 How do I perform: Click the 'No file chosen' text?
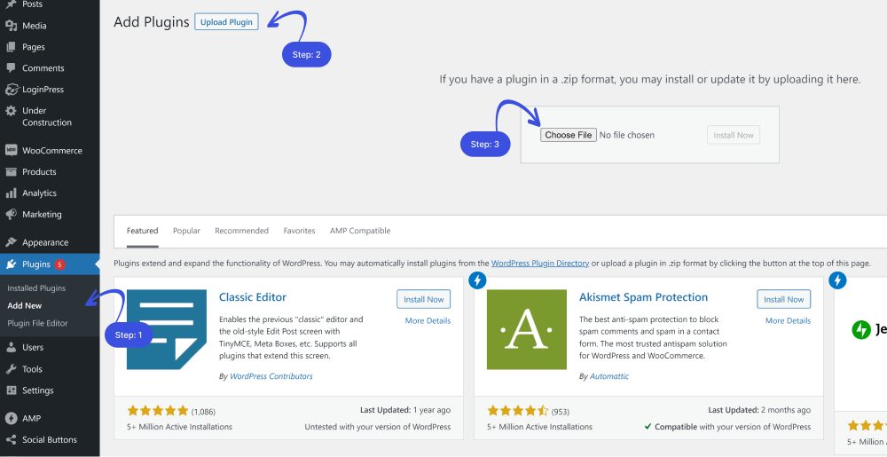point(627,135)
